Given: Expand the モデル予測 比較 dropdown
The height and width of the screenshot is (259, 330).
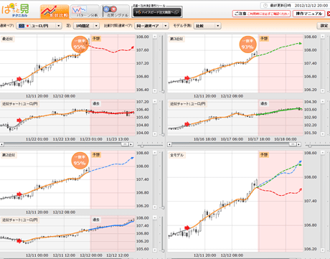Looking at the screenshot, I should click(207, 26).
